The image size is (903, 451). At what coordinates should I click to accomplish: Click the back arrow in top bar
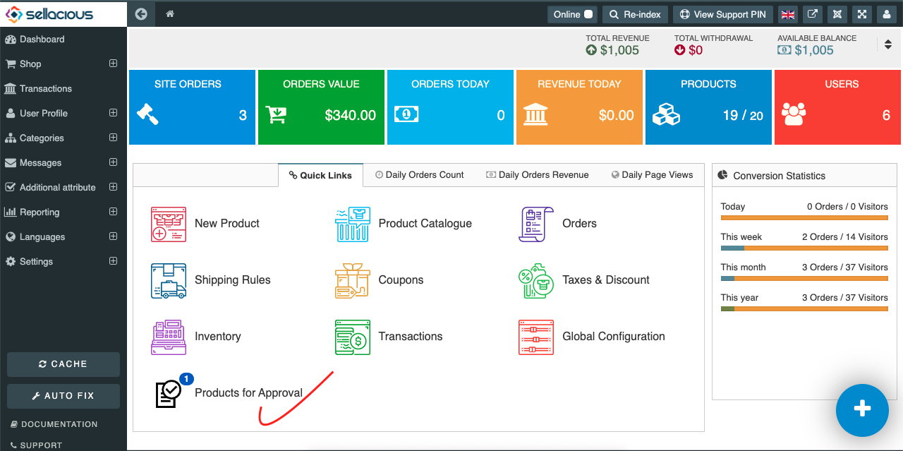click(x=141, y=14)
